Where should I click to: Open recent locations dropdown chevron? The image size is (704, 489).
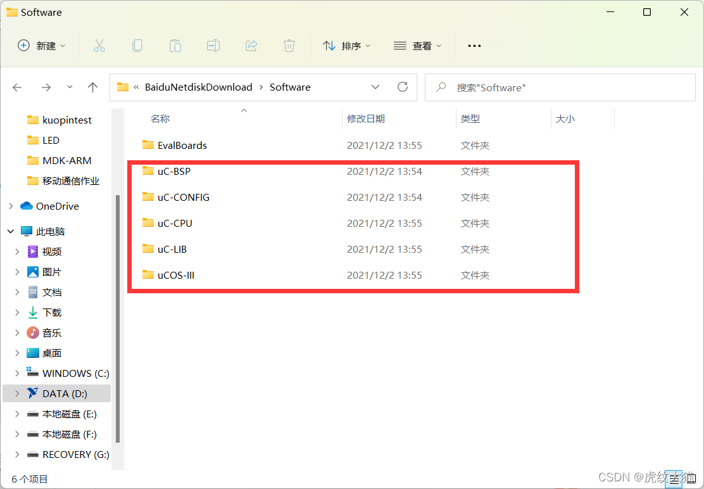click(70, 87)
